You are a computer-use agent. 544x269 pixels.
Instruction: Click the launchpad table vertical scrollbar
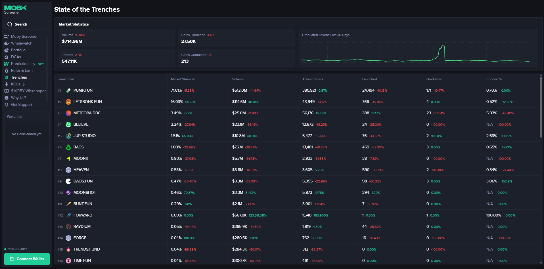(541, 108)
